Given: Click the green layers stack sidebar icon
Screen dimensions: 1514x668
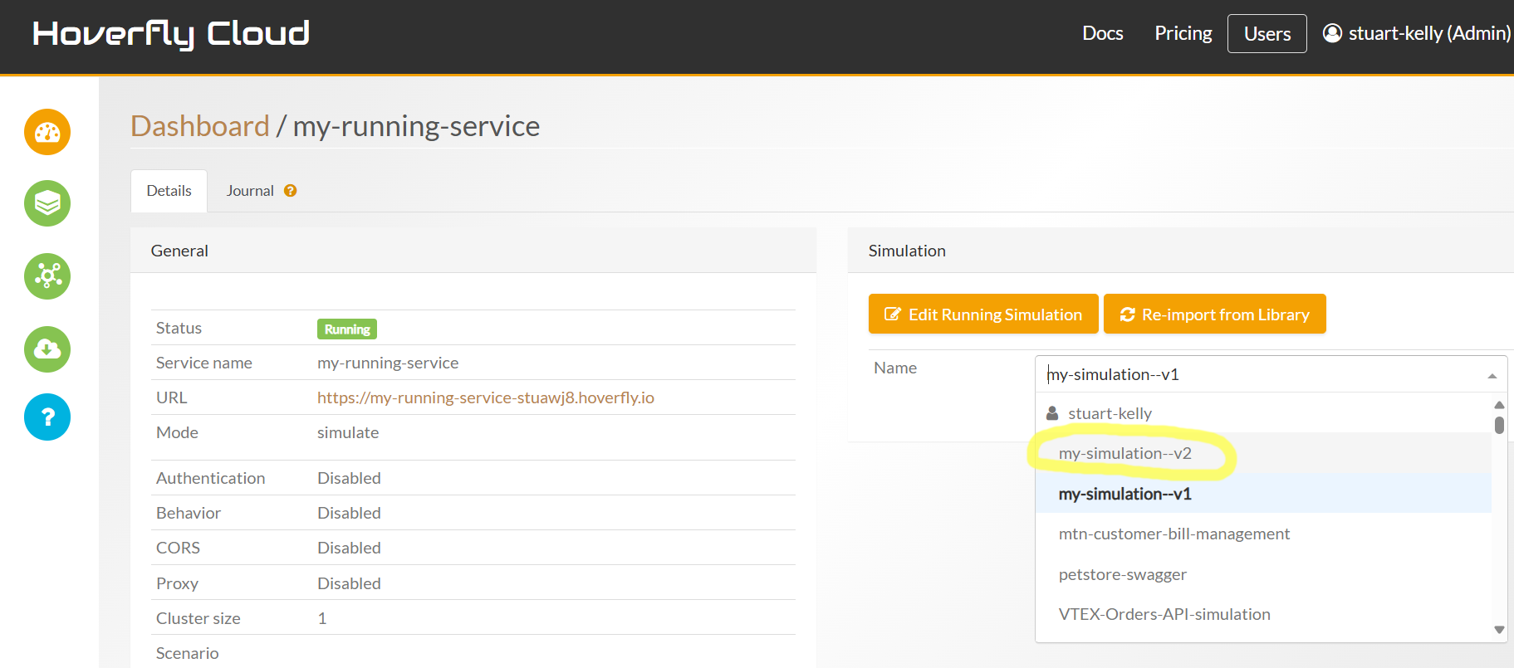Looking at the screenshot, I should tap(47, 203).
